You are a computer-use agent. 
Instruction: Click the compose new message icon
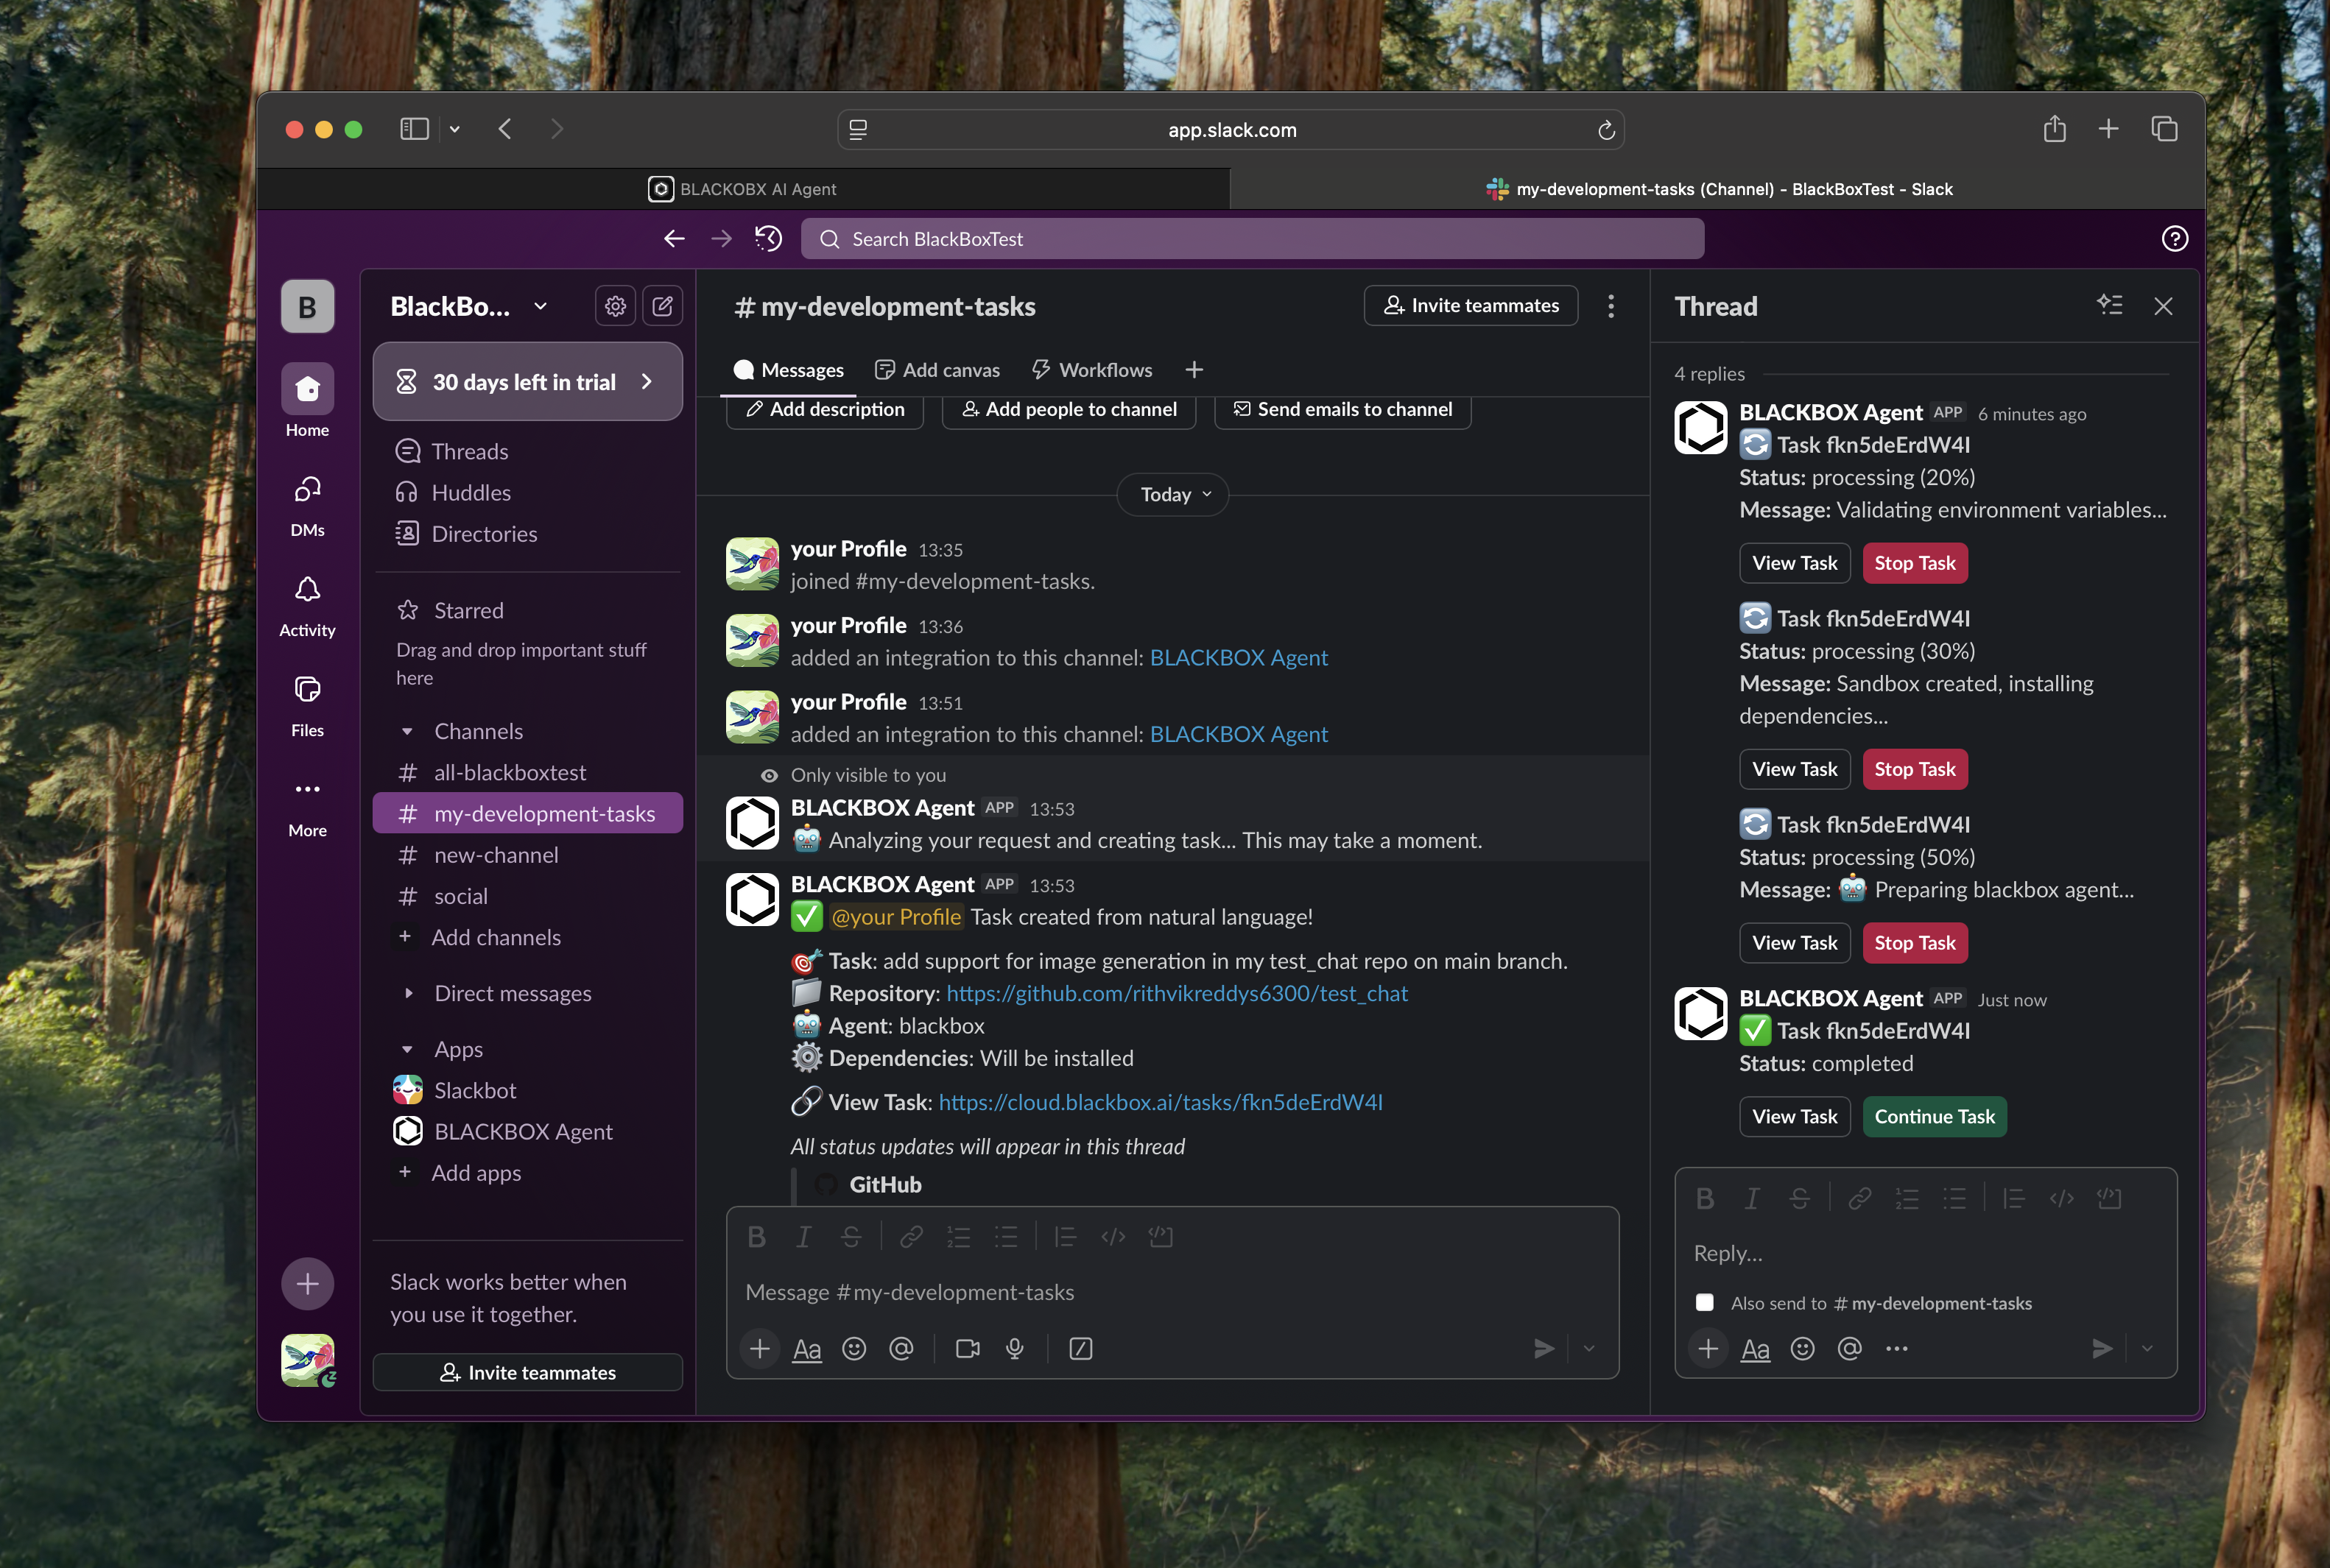pyautogui.click(x=662, y=306)
